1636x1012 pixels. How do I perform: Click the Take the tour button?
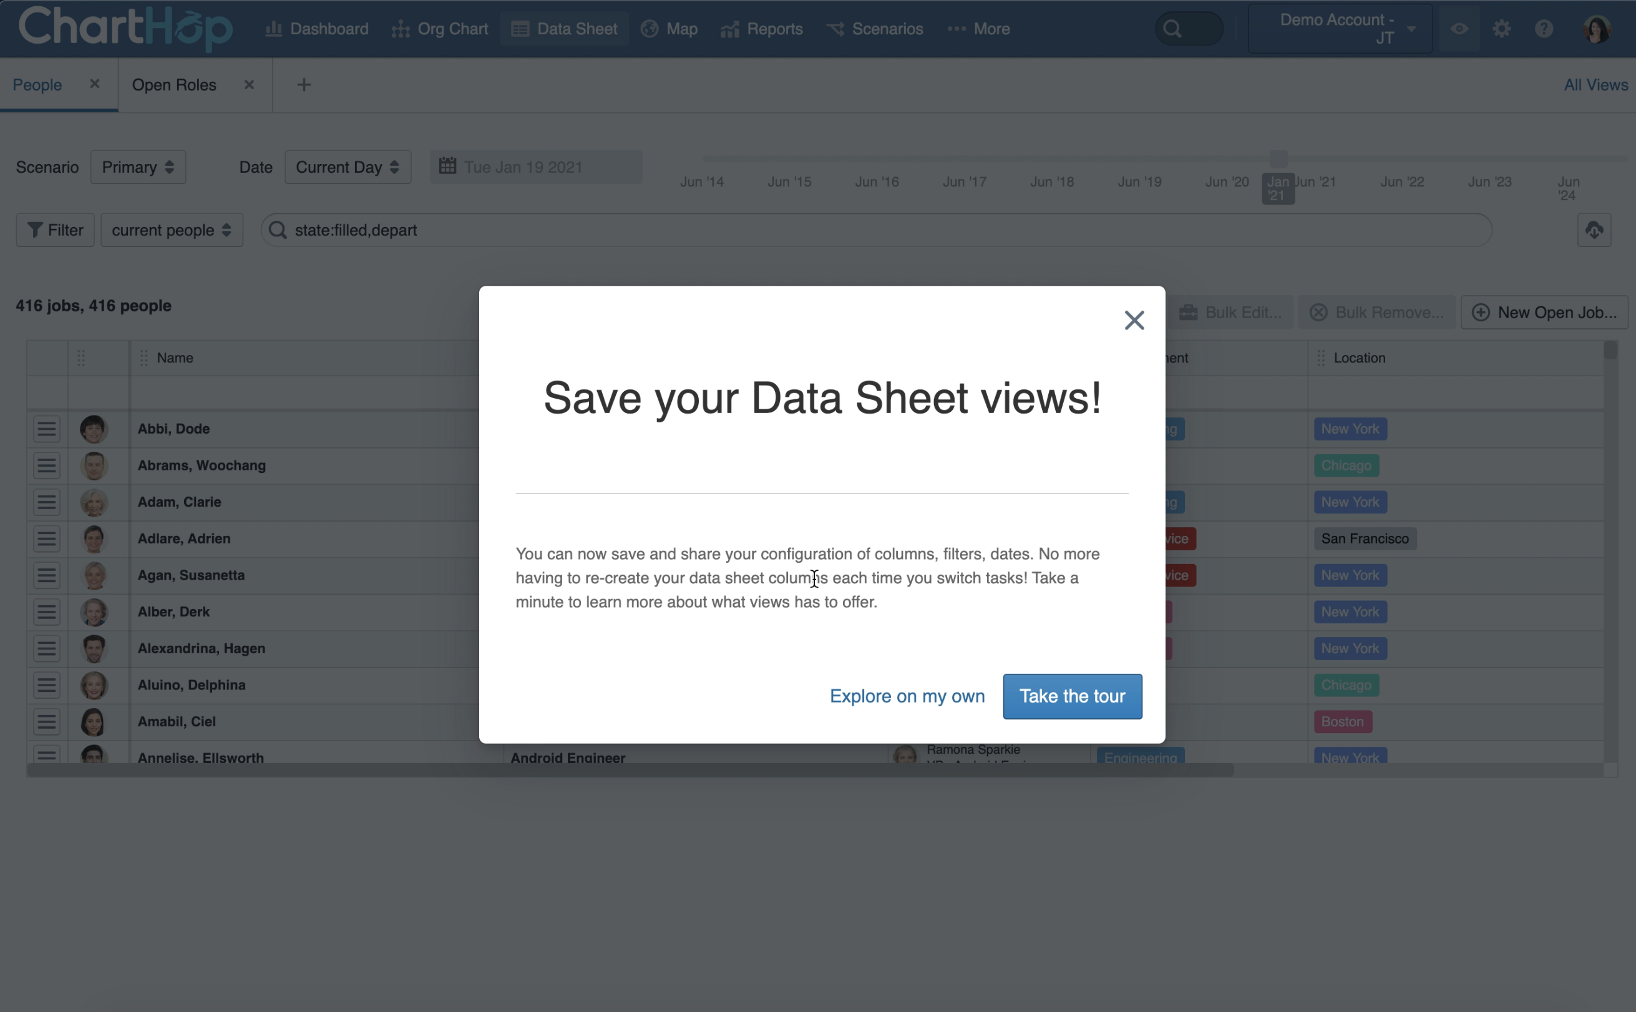[x=1072, y=696]
